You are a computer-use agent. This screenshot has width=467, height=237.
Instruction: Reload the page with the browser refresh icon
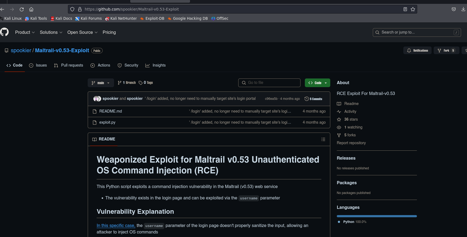(22, 9)
